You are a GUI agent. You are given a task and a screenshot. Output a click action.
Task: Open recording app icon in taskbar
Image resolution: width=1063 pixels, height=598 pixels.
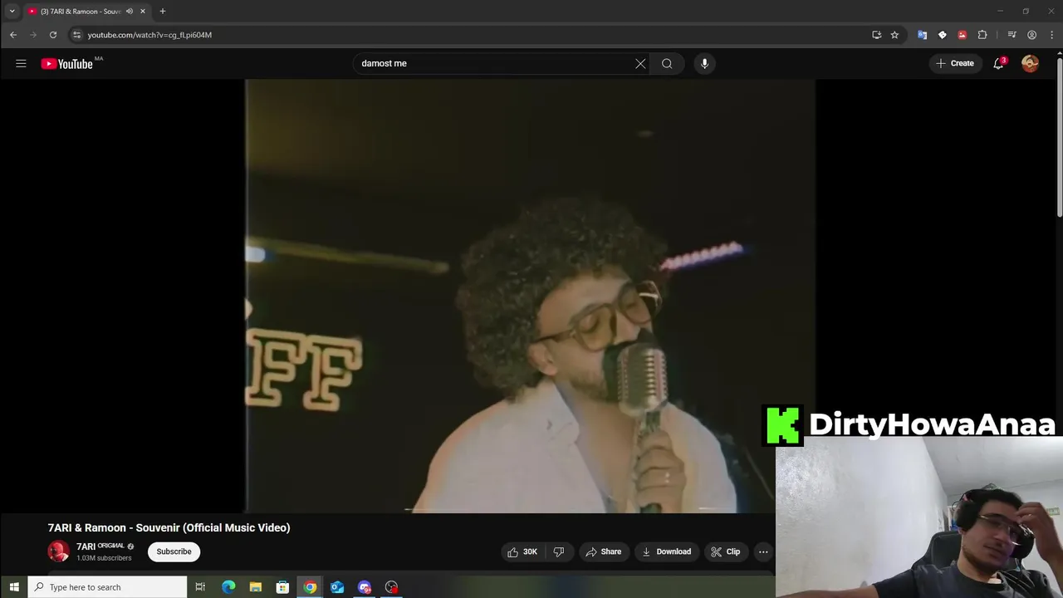[392, 587]
